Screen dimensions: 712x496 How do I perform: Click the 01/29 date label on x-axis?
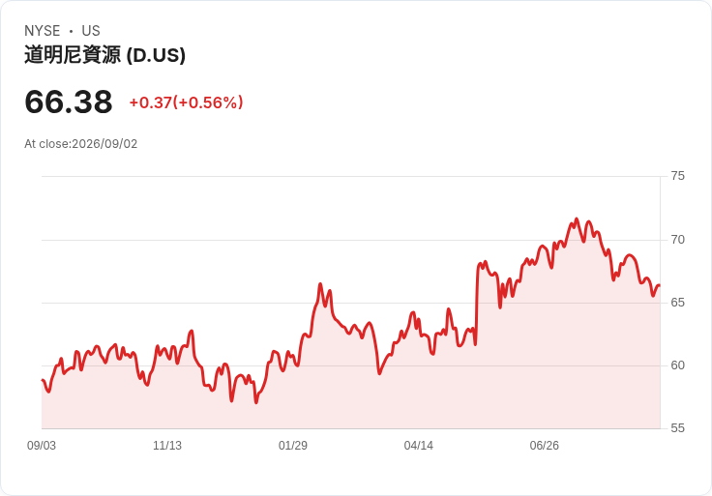pyautogui.click(x=293, y=446)
